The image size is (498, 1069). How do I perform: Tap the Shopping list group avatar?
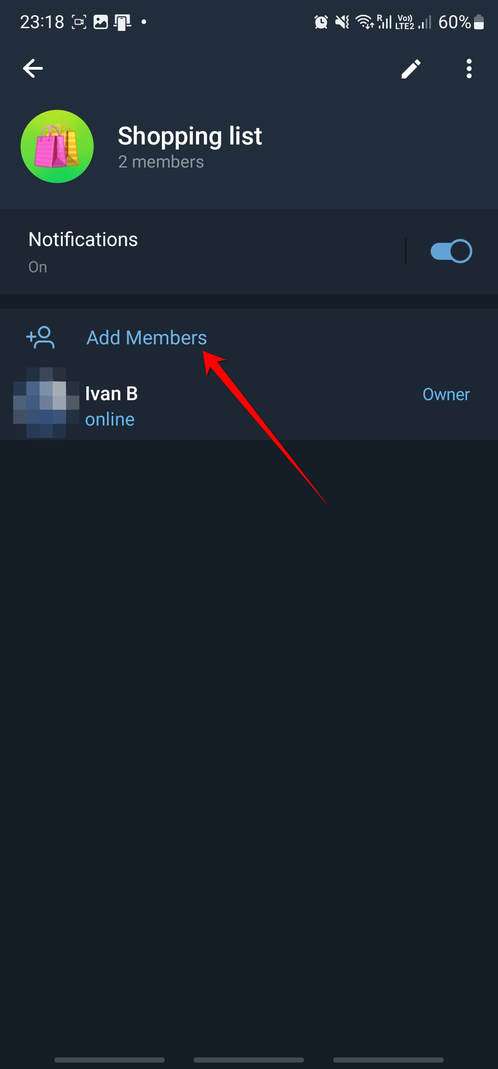tap(57, 146)
